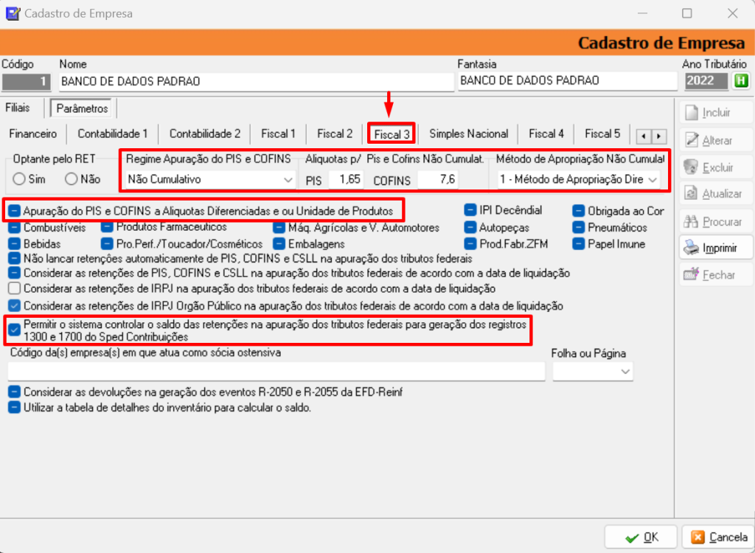Click the green H icon beside Ano Tributário
755x553 pixels.
click(x=741, y=81)
